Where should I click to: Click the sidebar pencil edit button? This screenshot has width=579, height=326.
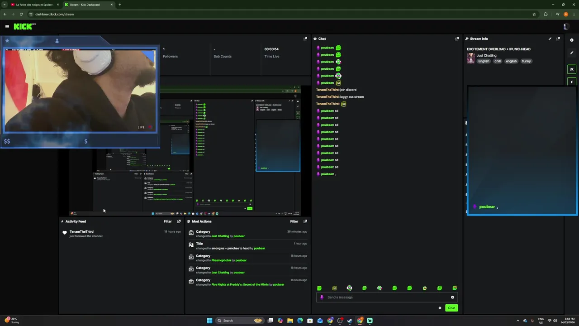coord(572,53)
